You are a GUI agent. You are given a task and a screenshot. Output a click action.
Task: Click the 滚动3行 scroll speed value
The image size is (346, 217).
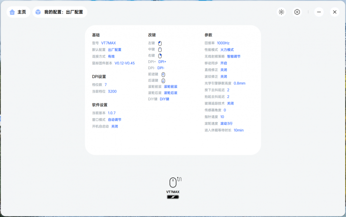pos(227,124)
